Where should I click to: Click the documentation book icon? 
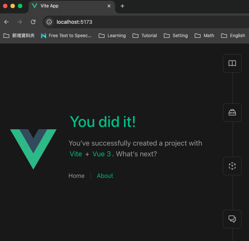point(232,63)
